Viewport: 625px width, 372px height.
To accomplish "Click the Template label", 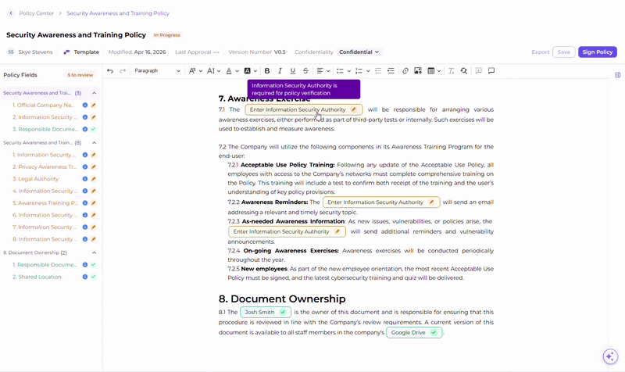I will (x=87, y=52).
